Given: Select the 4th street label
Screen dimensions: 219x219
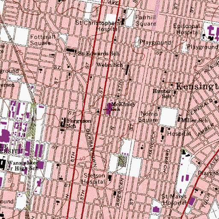Looking at the screenshot, I should coord(120,86).
